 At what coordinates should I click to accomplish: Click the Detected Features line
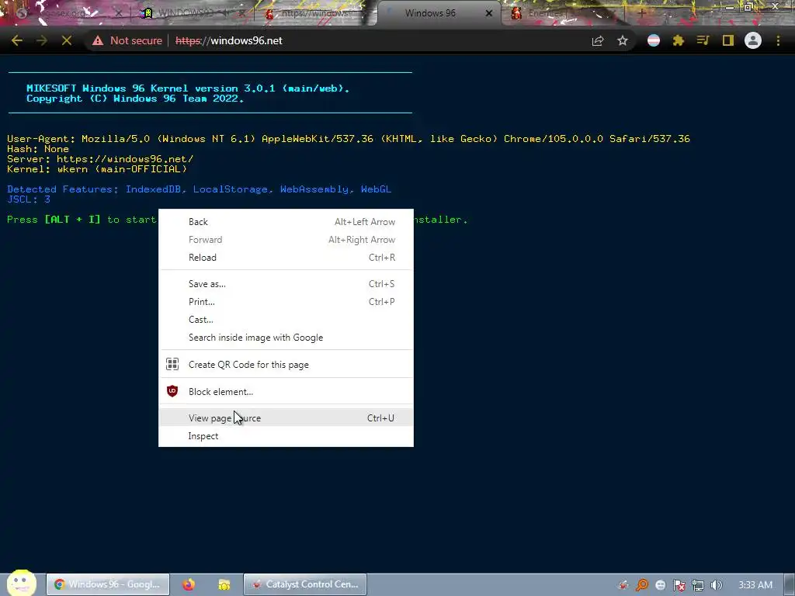pos(200,189)
